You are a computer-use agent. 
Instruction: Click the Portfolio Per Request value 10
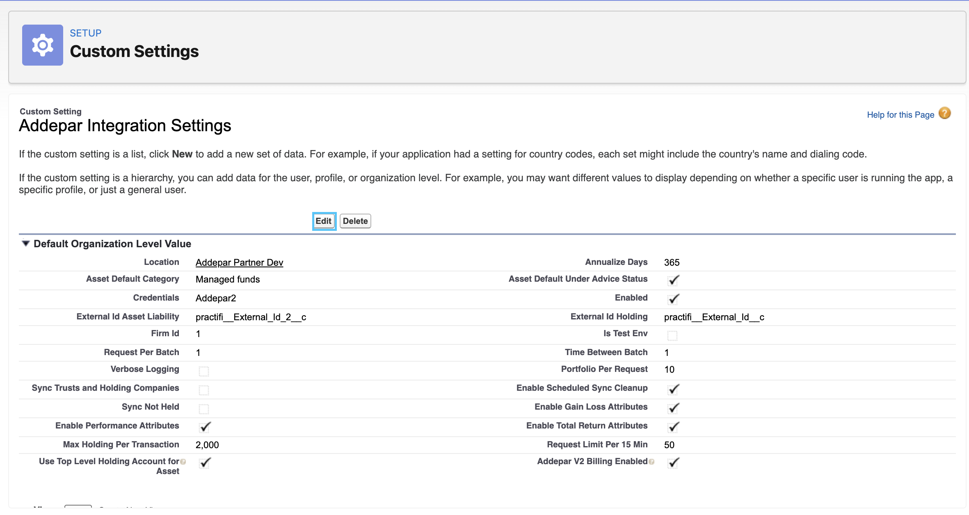pos(669,369)
